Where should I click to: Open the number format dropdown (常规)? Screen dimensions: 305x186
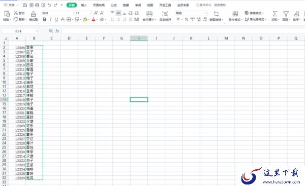206,13
